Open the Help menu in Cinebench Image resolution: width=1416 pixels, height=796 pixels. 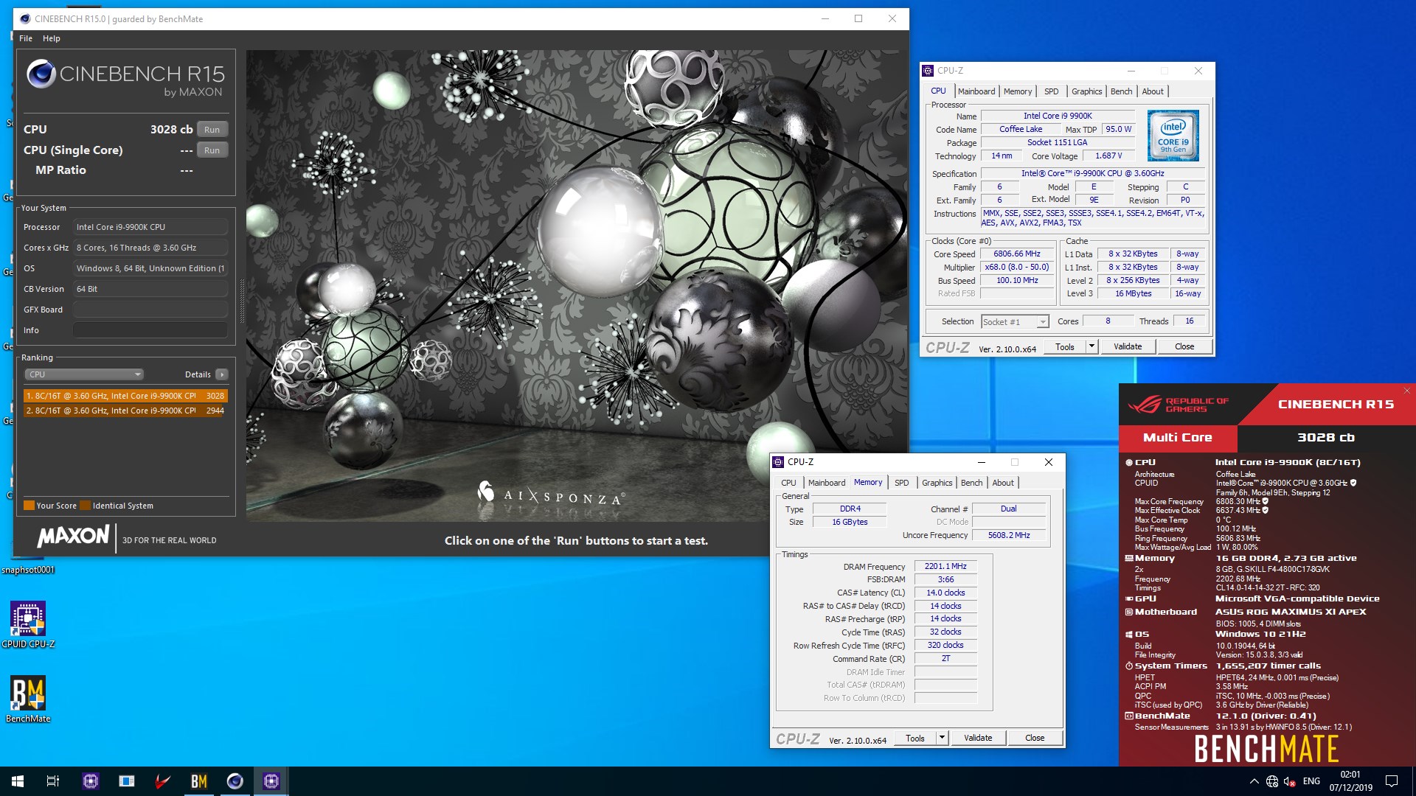[x=52, y=38]
